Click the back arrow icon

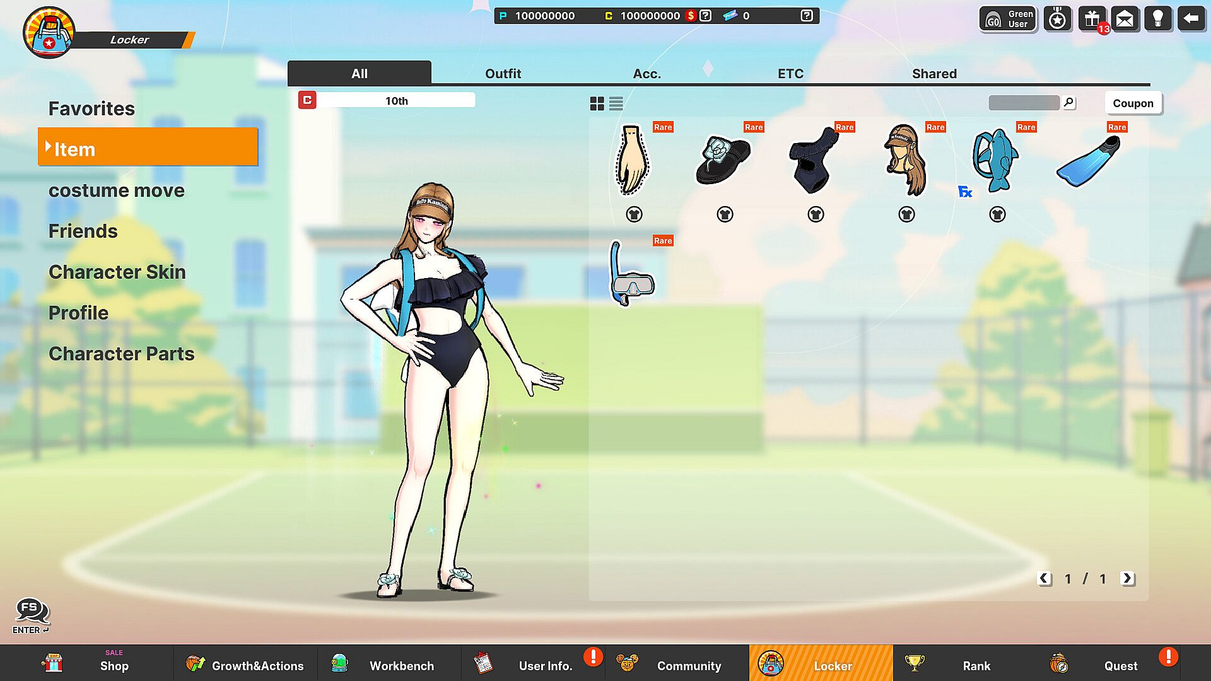1191,19
